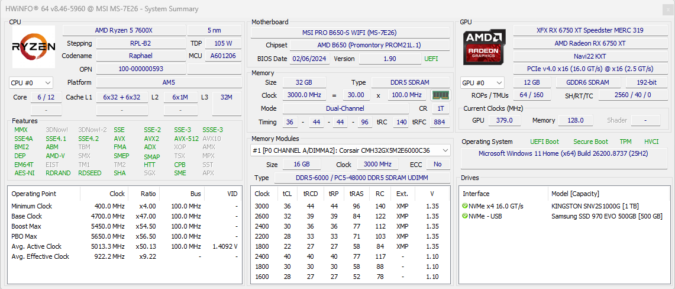Open the GPU #0 selector dropdown
The image size is (675, 289).
point(483,83)
